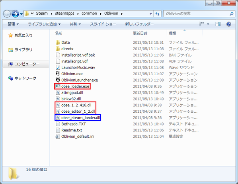Select ライブラリ in the navigation pane

tap(20, 50)
